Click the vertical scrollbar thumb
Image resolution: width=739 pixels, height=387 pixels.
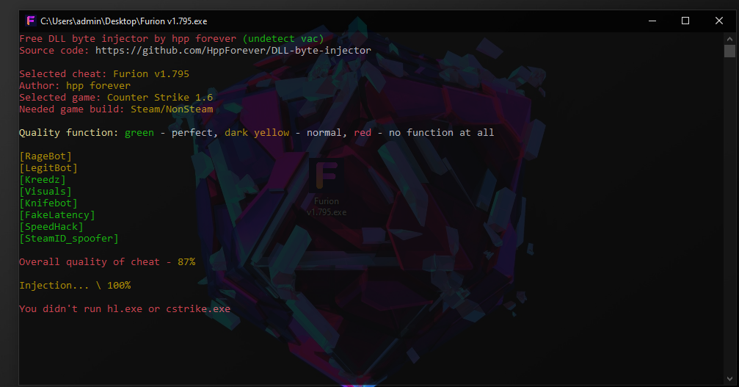tap(729, 51)
